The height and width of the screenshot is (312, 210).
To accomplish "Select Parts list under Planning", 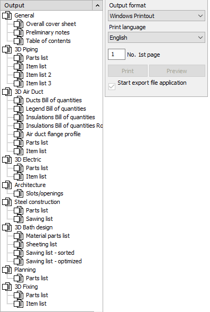I will point(37,278).
